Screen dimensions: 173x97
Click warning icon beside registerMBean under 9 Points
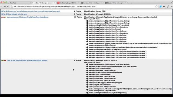(x=87, y=90)
